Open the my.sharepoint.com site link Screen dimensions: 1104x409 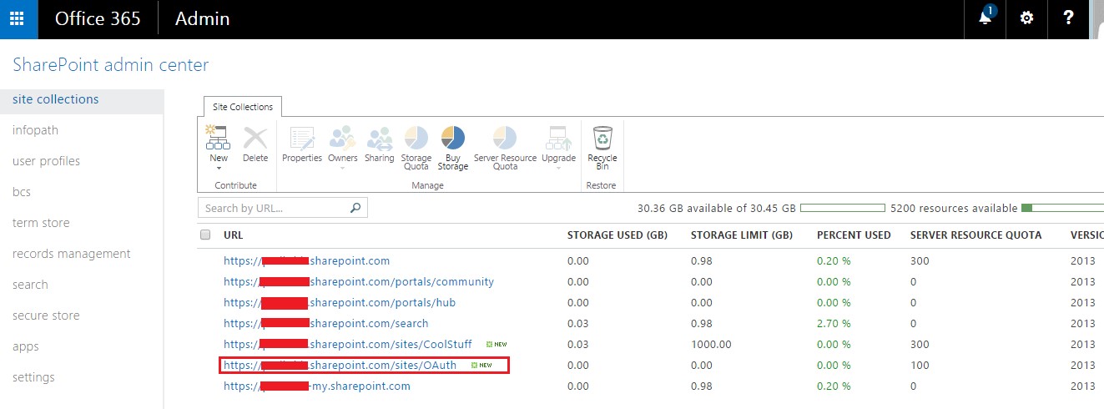317,386
